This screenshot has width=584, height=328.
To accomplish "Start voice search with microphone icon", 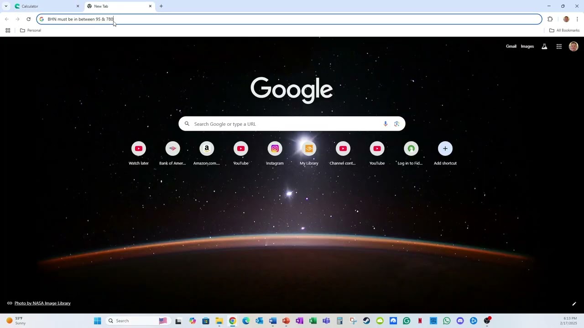I will pyautogui.click(x=386, y=124).
